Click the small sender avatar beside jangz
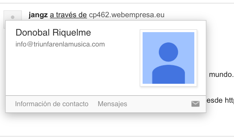 pyautogui.click(x=13, y=15)
